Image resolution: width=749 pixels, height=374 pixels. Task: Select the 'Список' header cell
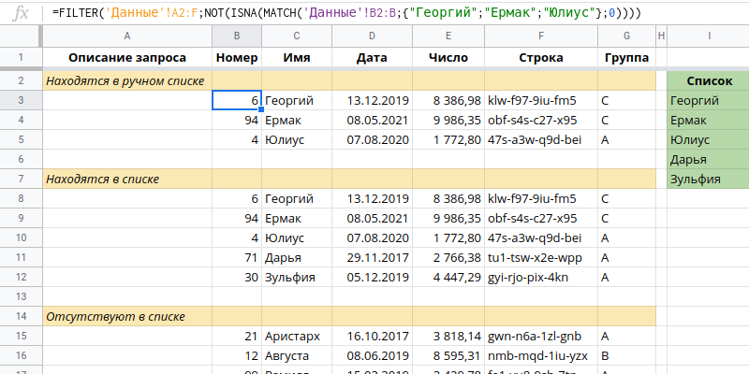[x=709, y=81]
